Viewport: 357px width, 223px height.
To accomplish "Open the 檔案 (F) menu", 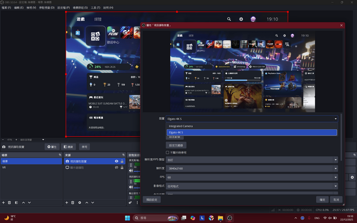I will point(6,7).
